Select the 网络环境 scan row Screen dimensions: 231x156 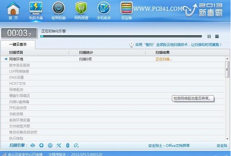(x=113, y=59)
